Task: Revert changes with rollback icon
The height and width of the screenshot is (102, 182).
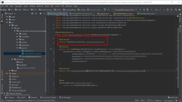Action: (x=171, y=10)
